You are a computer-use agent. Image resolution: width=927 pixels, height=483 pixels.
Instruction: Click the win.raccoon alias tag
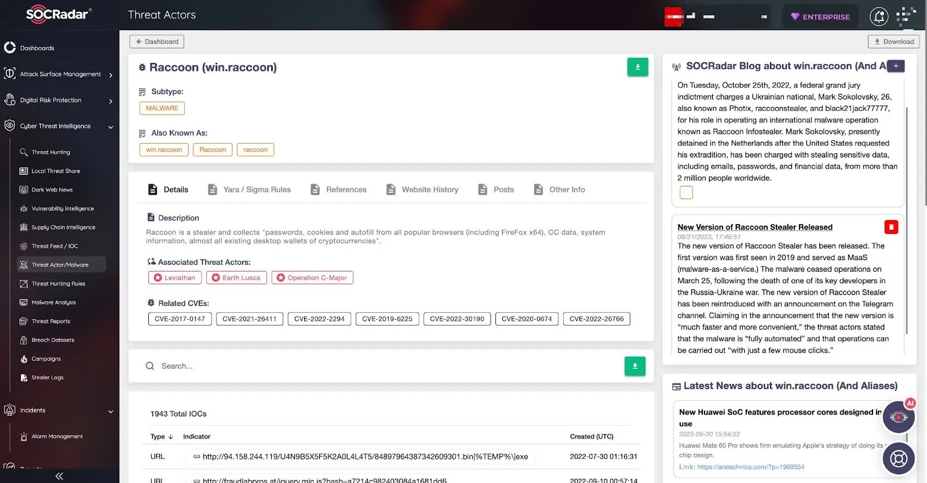point(164,149)
